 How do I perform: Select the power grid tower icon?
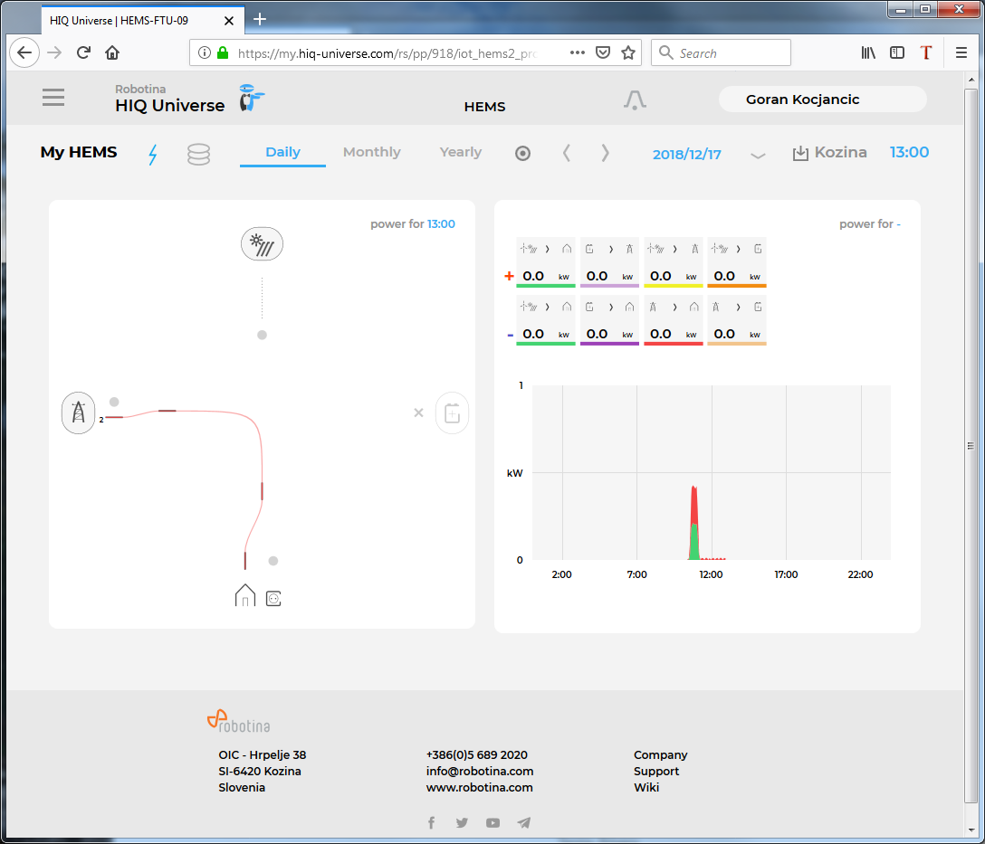tap(79, 413)
